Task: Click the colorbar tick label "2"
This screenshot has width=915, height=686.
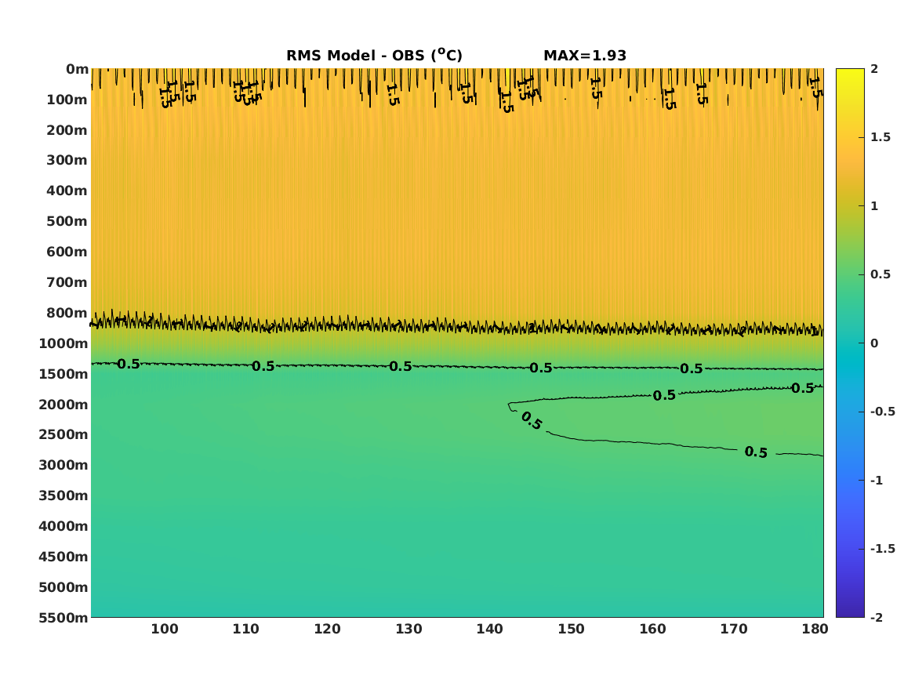Action: [874, 69]
